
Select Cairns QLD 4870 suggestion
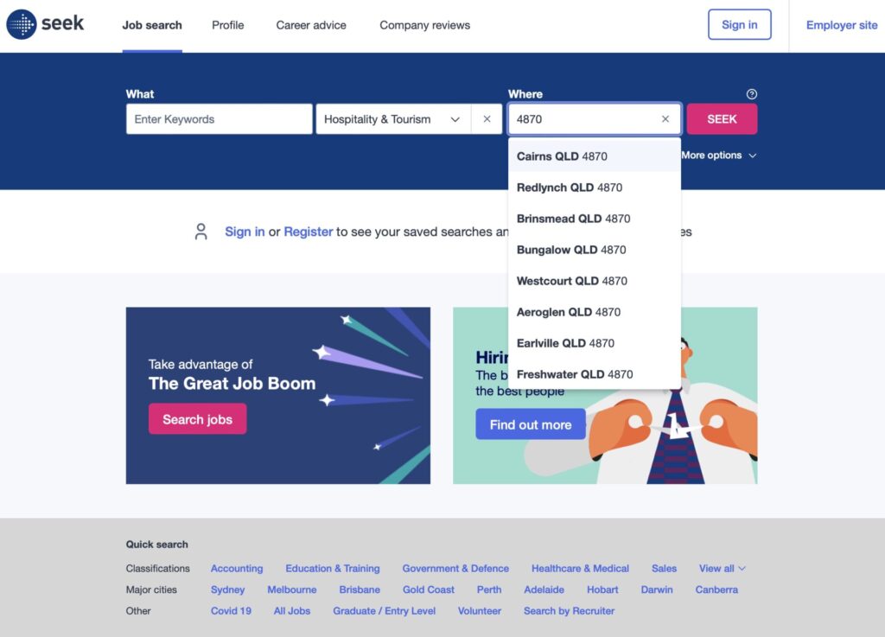[595, 156]
